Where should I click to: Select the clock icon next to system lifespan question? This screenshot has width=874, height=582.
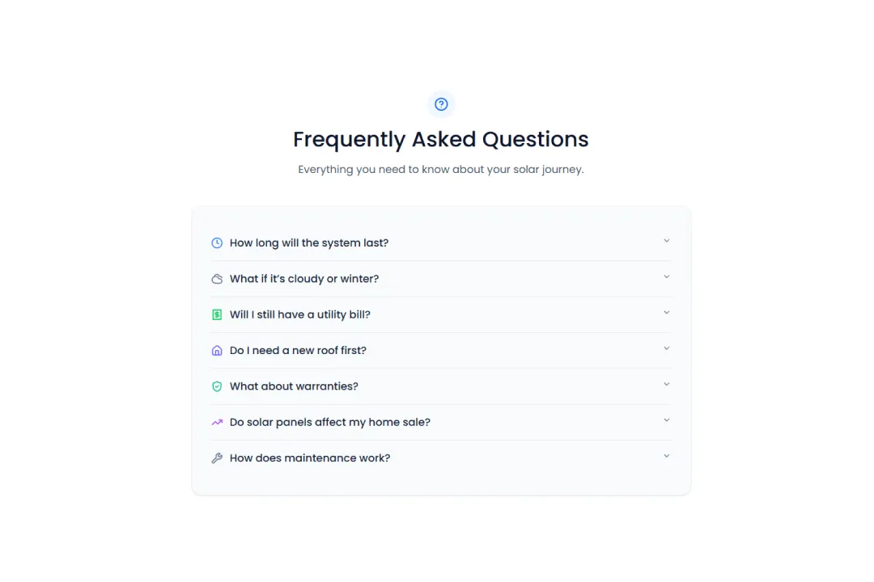(217, 242)
